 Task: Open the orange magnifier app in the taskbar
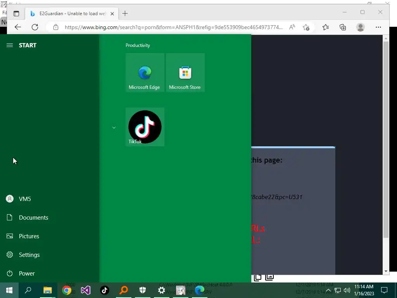tap(124, 290)
